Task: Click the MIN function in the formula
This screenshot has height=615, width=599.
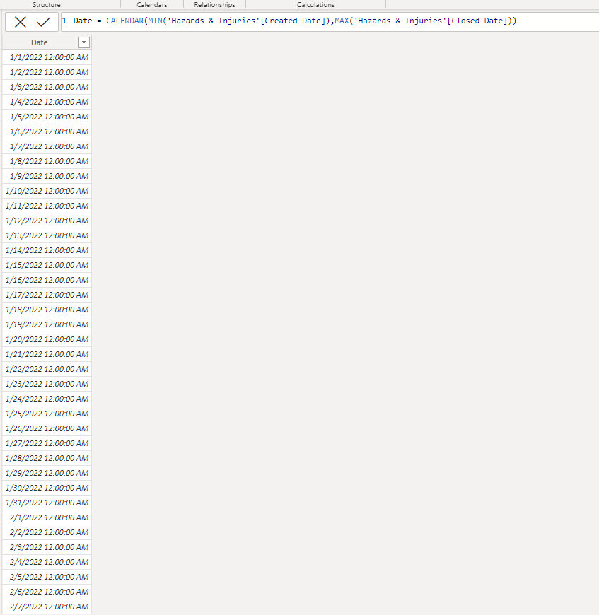Action: pyautogui.click(x=155, y=20)
